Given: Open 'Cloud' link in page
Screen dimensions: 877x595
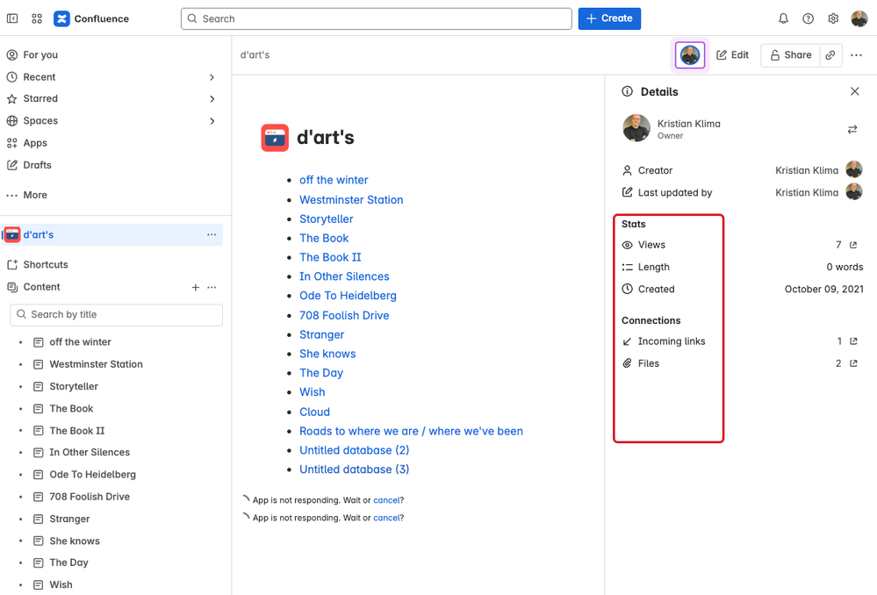Looking at the screenshot, I should pyautogui.click(x=314, y=412).
